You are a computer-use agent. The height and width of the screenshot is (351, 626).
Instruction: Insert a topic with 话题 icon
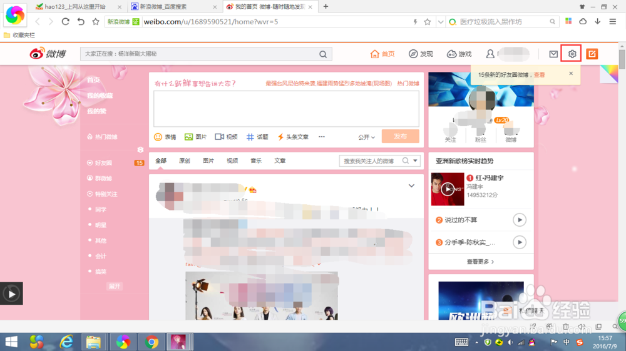click(x=257, y=137)
